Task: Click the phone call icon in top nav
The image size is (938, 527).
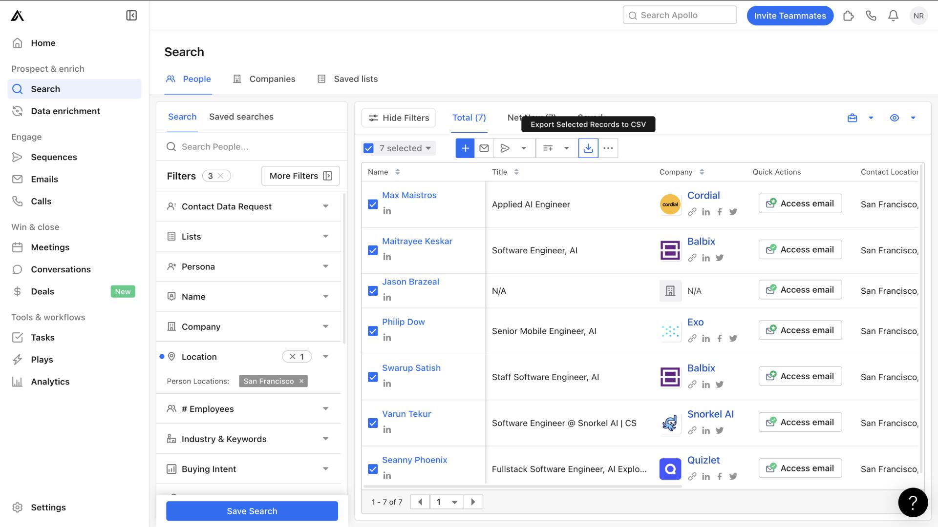Action: (871, 16)
